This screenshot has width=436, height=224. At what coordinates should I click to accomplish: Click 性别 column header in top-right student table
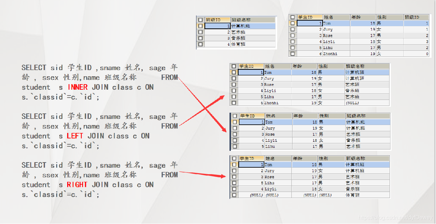(x=390, y=17)
